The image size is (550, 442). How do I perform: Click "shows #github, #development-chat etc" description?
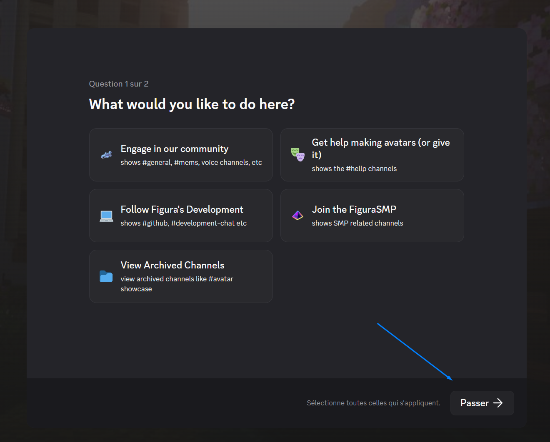(183, 223)
